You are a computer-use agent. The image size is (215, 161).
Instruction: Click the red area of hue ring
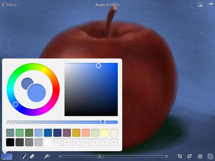[56, 89]
